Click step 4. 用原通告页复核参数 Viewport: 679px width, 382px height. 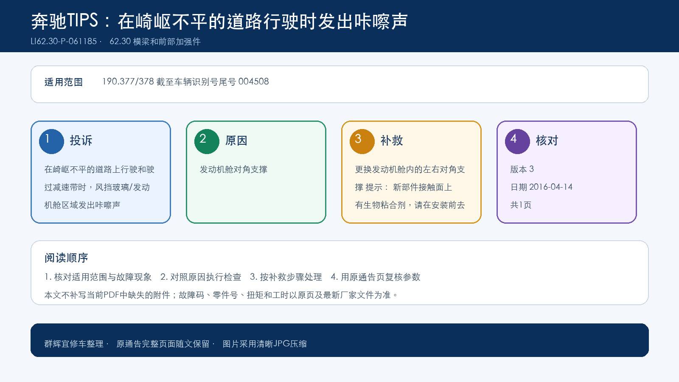pos(376,277)
